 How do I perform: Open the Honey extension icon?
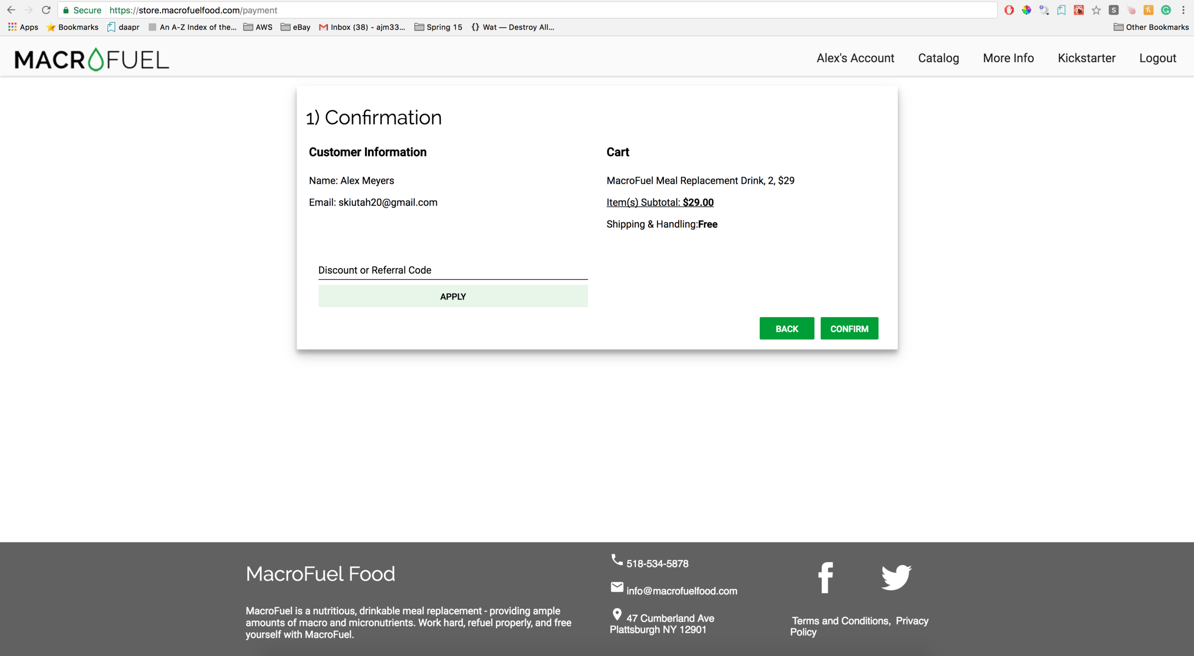[1149, 10]
